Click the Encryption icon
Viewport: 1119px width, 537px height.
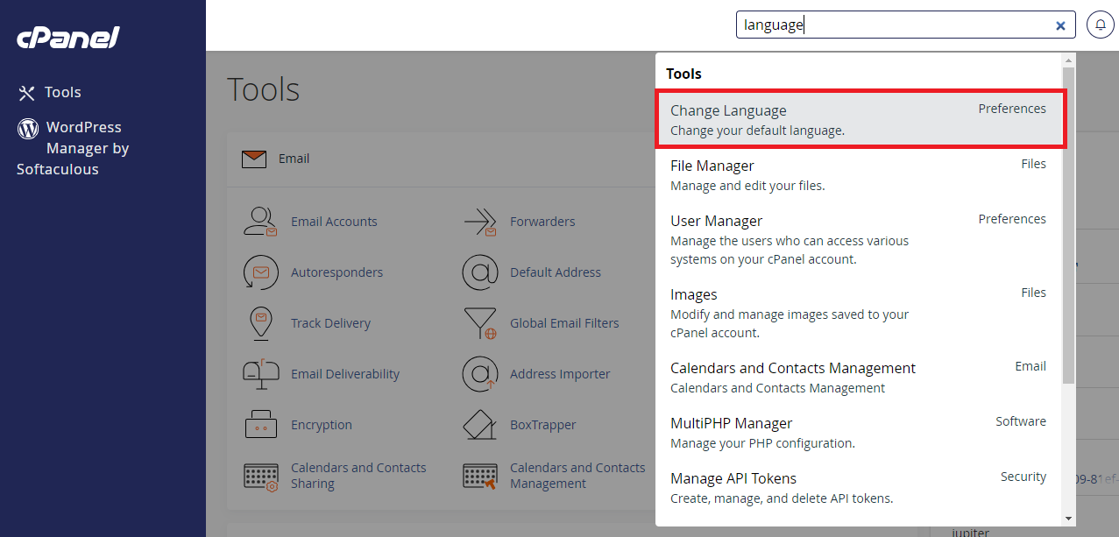coord(260,425)
